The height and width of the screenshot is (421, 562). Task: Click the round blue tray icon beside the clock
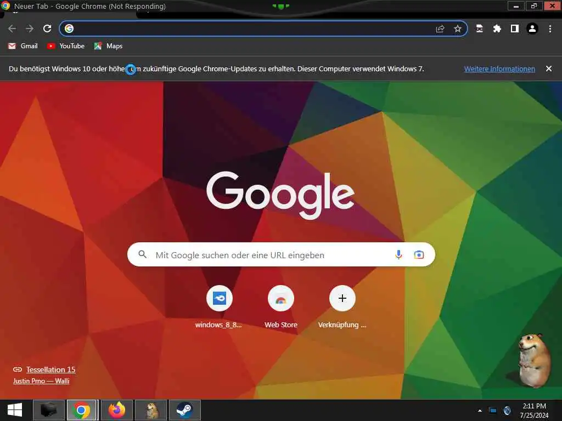point(507,410)
